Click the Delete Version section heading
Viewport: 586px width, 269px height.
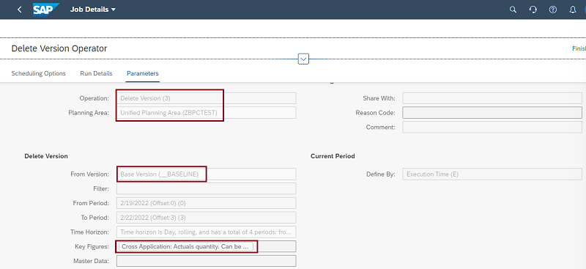tap(46, 156)
